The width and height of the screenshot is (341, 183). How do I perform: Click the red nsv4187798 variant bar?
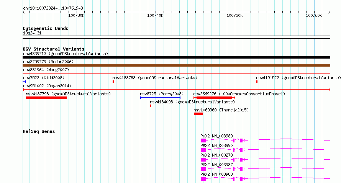[x=46, y=98]
